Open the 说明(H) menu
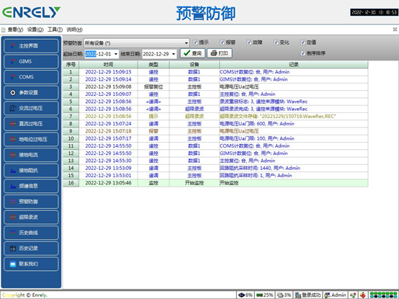 click(75, 30)
